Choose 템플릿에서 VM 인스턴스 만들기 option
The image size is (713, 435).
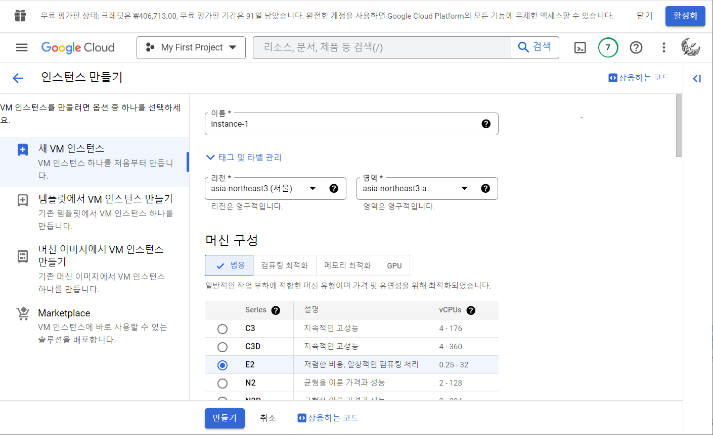pos(95,212)
